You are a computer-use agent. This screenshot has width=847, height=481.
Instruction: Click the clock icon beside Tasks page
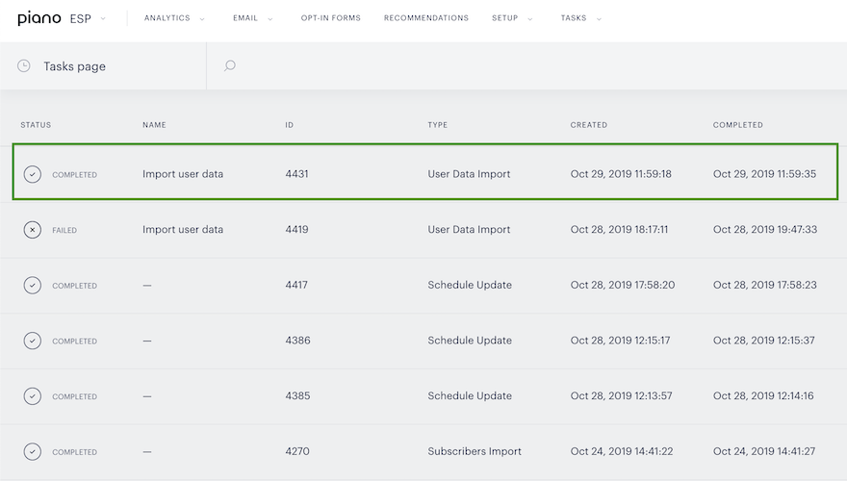tap(24, 65)
